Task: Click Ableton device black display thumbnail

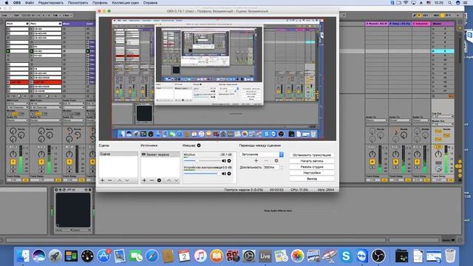Action: [x=72, y=210]
